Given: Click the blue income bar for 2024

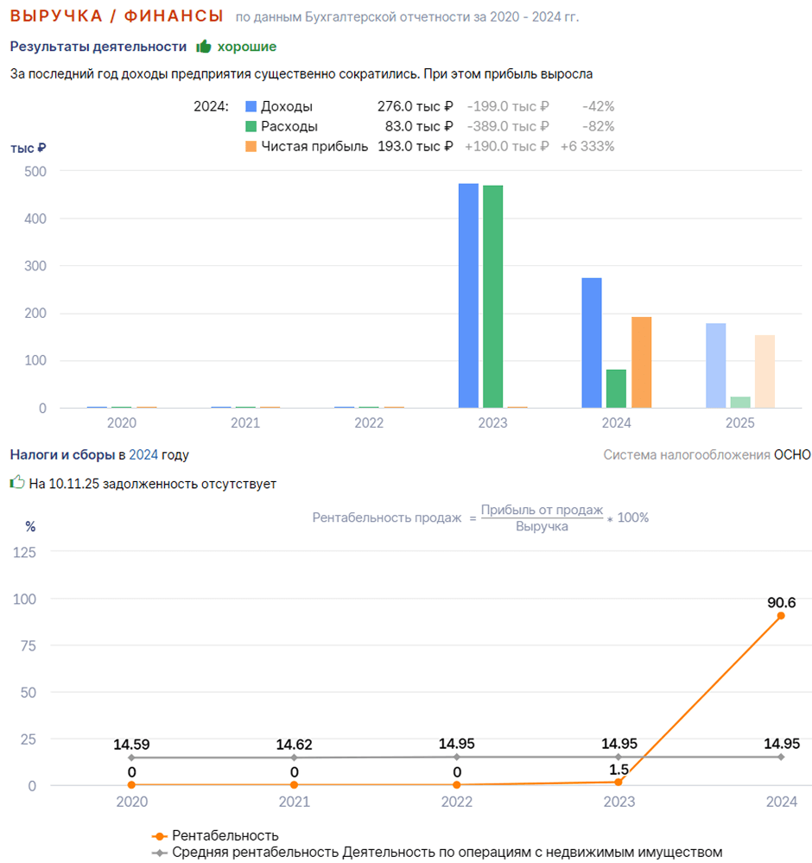Looking at the screenshot, I should (592, 343).
